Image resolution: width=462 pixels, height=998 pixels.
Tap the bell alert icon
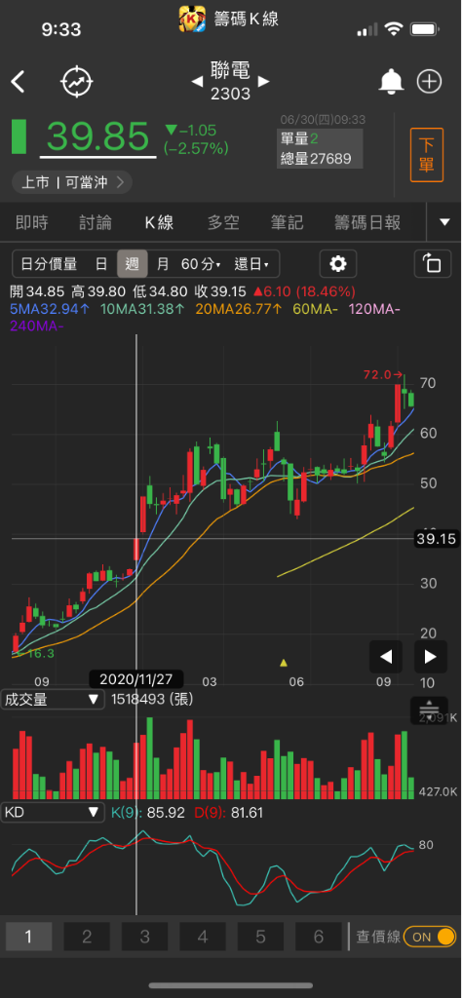tap(392, 82)
